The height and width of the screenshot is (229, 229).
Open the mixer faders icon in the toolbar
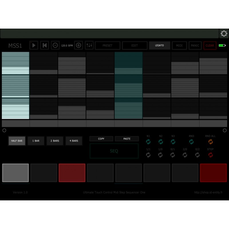click(89, 45)
